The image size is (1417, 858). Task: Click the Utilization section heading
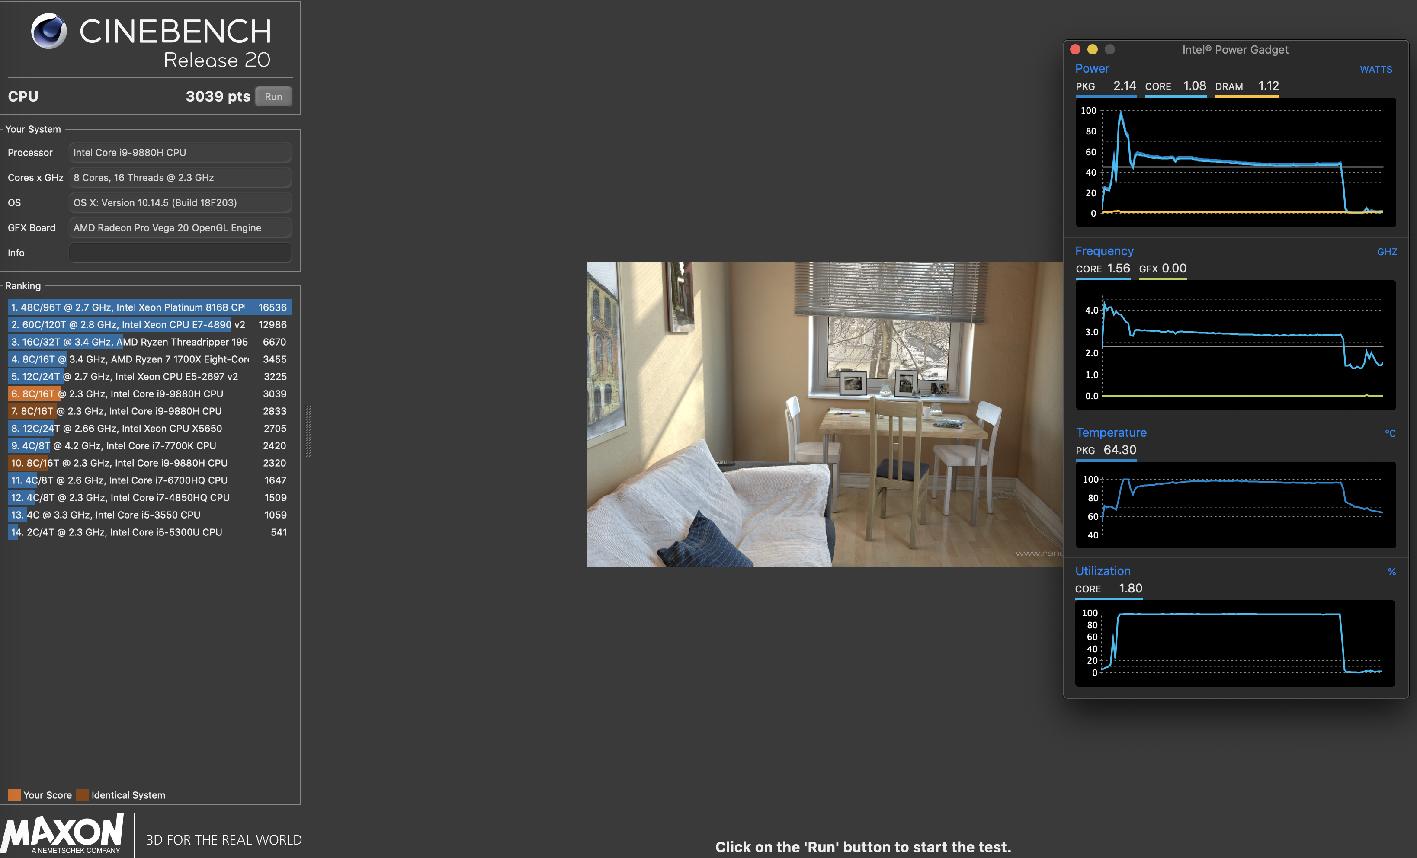click(x=1103, y=571)
